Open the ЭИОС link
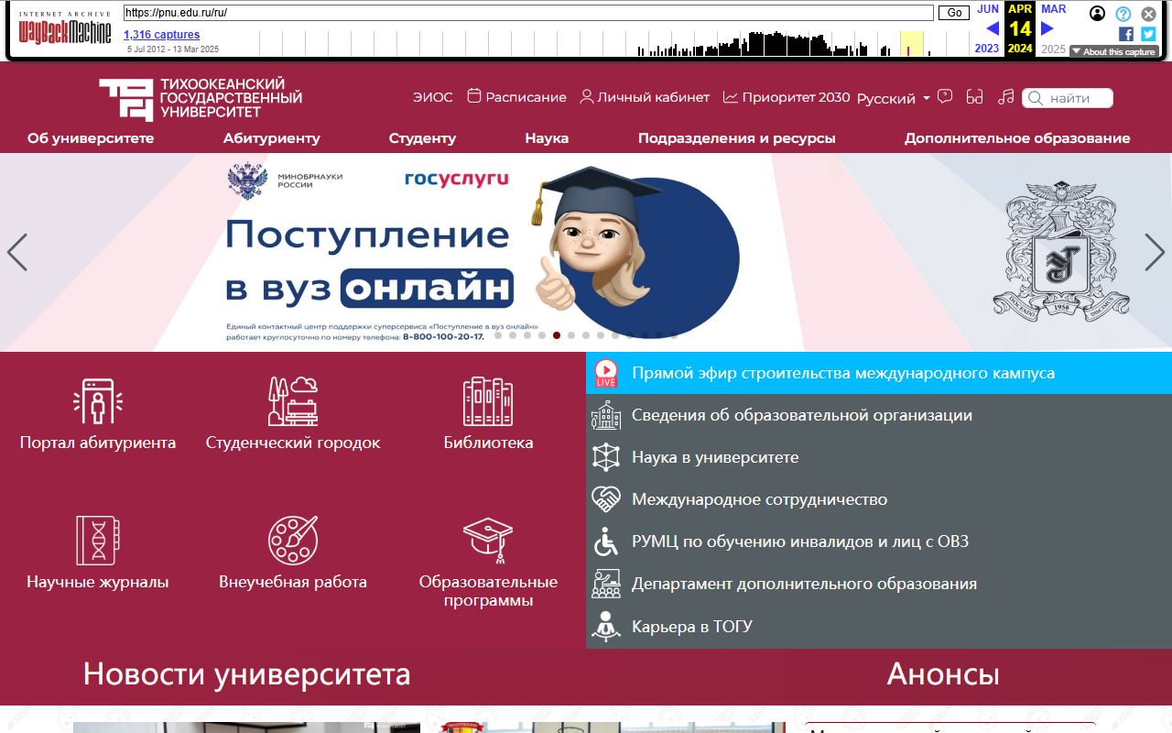Image resolution: width=1172 pixels, height=733 pixels. 432,97
